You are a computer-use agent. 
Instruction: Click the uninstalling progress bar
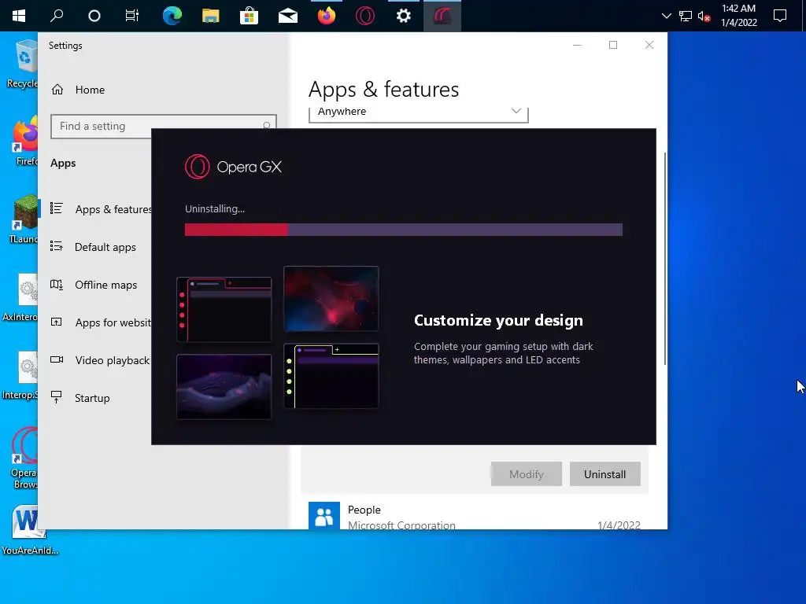(x=404, y=230)
